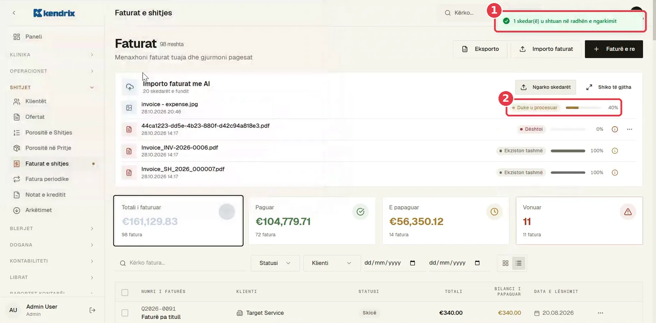Switch to grid view layout
The image size is (656, 323).
pos(505,263)
